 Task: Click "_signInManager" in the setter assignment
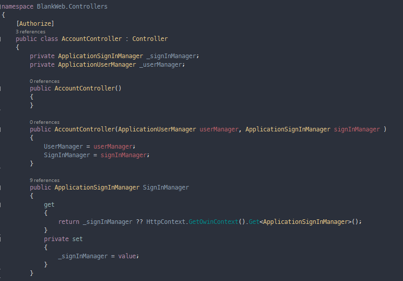point(83,256)
